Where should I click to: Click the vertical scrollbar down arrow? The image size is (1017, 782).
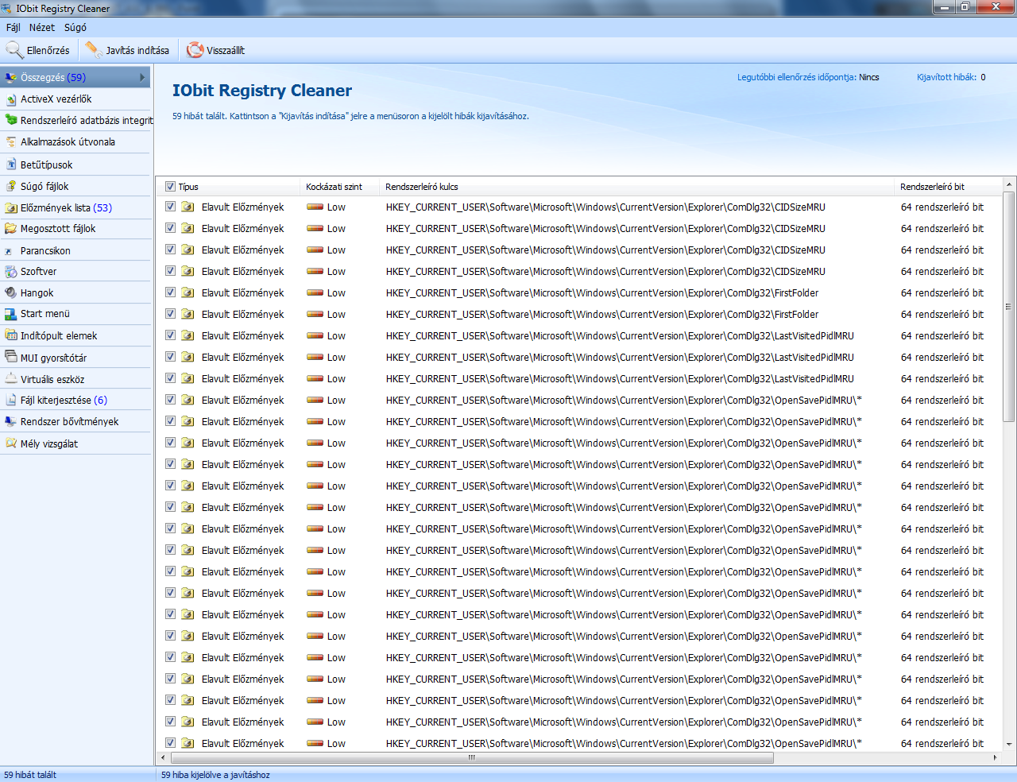(1009, 745)
